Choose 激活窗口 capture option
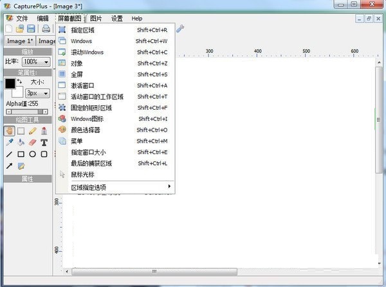 pyautogui.click(x=115, y=85)
